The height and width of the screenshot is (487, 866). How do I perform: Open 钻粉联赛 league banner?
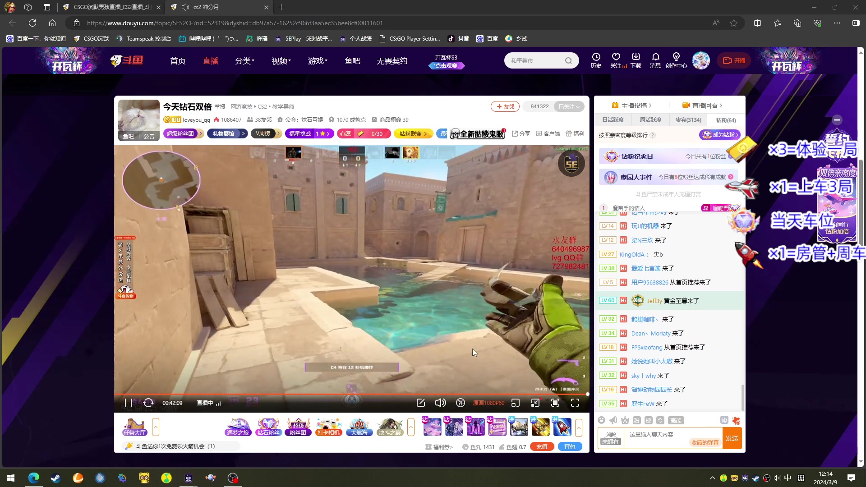click(413, 133)
